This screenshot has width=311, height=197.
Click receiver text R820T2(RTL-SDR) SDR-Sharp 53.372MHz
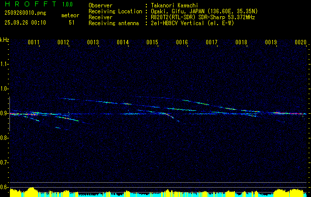click(x=202, y=17)
